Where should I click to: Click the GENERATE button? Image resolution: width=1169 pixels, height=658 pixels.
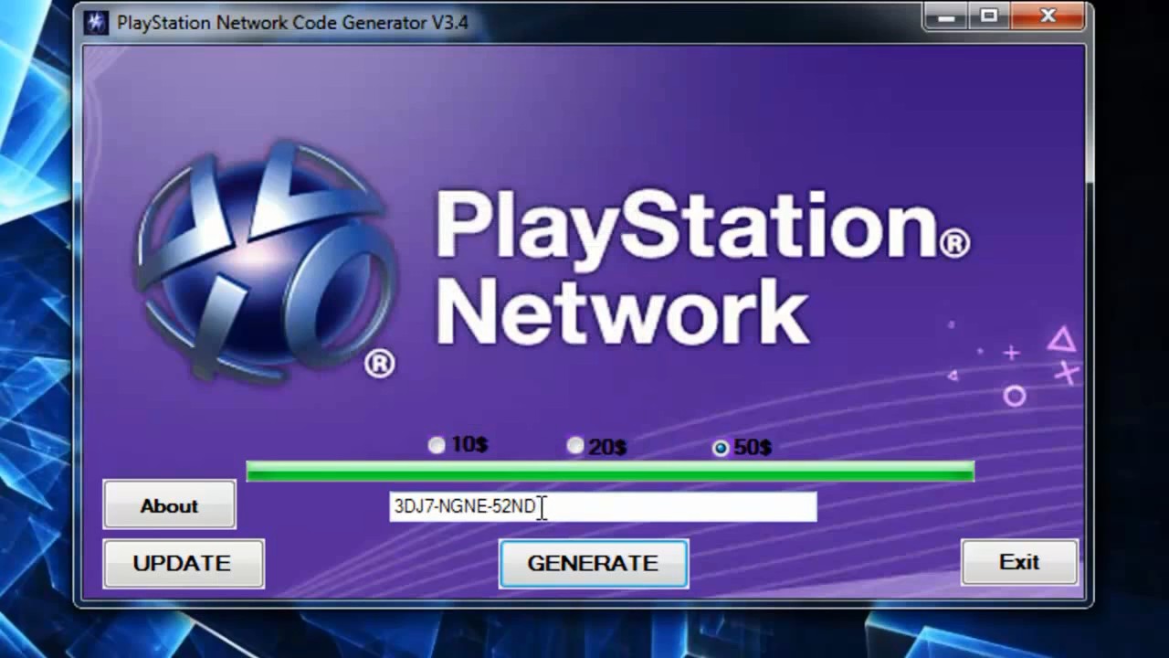click(x=594, y=563)
